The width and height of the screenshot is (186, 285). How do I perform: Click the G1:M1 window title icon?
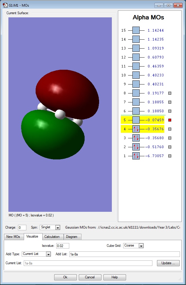point(5,5)
